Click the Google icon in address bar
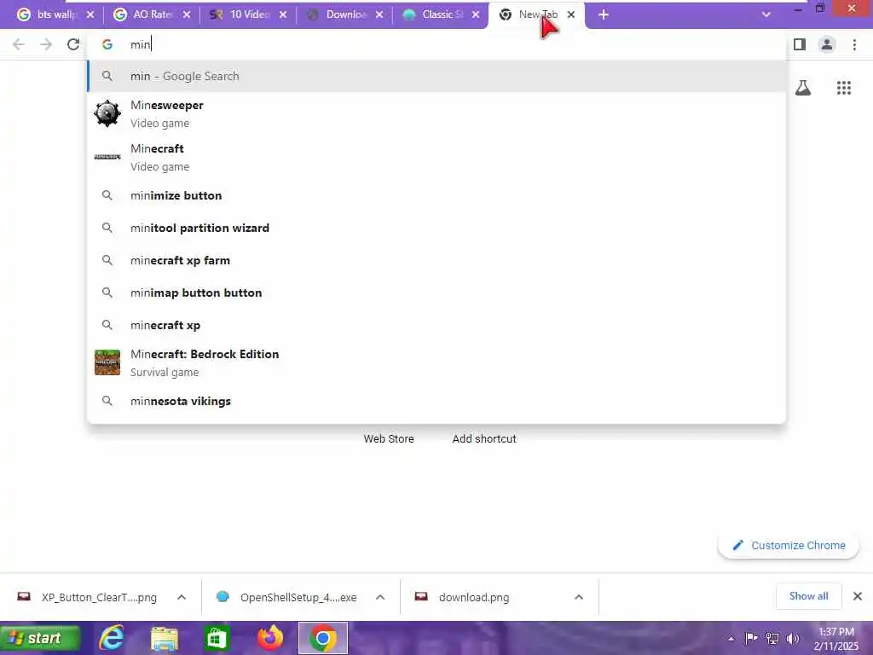The height and width of the screenshot is (655, 873). click(x=107, y=44)
